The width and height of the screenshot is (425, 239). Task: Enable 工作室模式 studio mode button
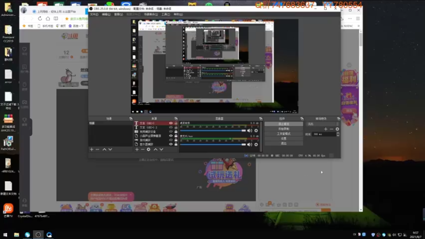coord(284,134)
